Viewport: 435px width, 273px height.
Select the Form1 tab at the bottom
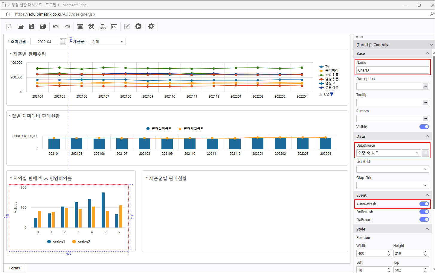[x=15, y=268]
